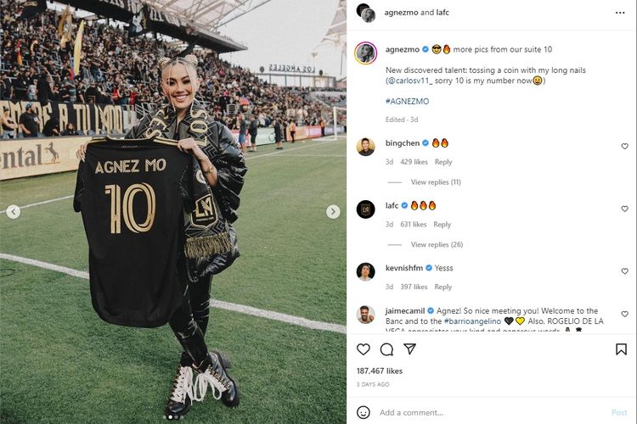Open agnezmo profile picture in caption
The width and height of the screenshot is (637, 424).
click(x=365, y=53)
